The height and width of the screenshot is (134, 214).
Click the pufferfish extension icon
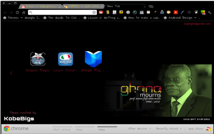(169, 12)
